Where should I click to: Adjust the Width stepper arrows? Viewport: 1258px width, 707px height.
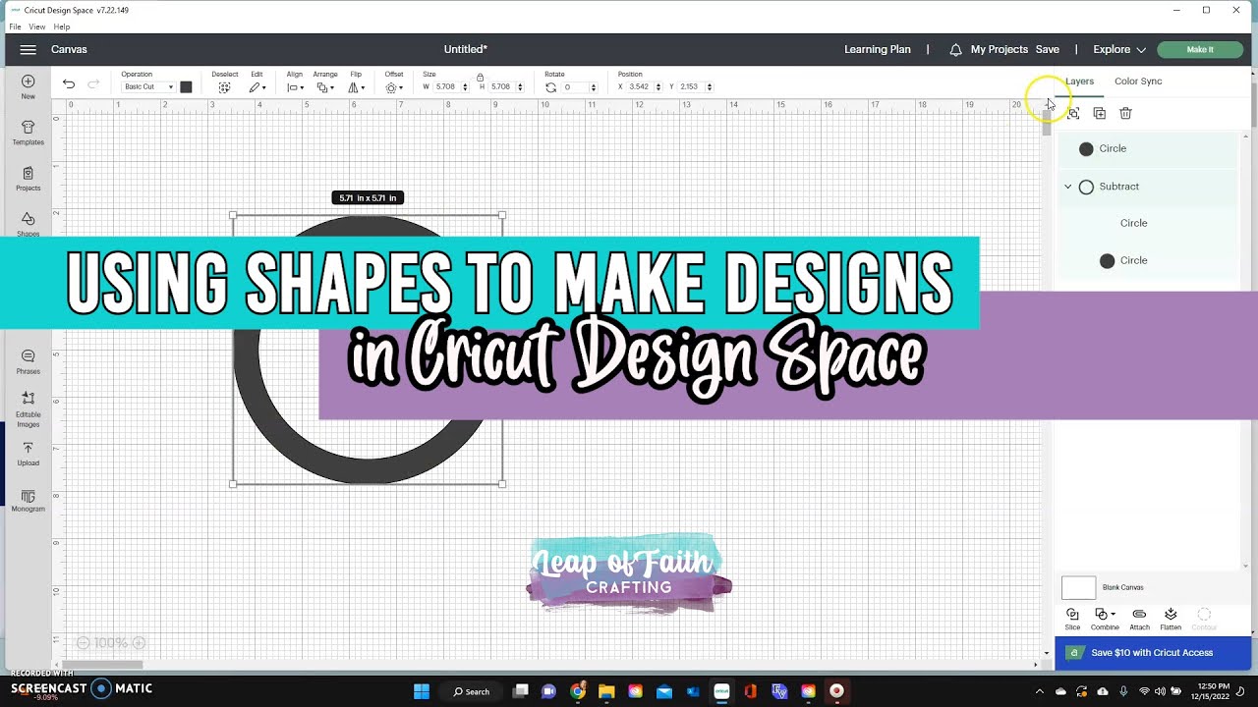point(465,87)
